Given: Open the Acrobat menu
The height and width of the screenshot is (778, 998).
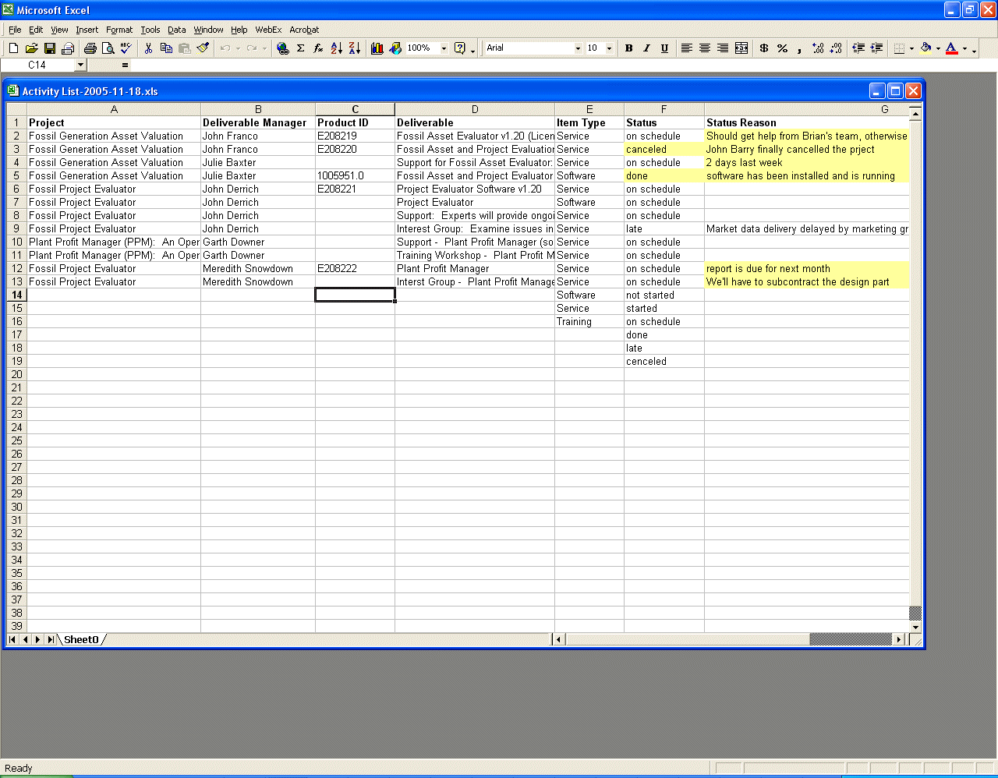Looking at the screenshot, I should (x=304, y=30).
